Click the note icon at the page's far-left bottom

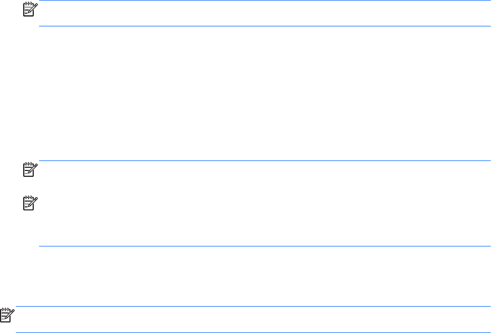click(x=7, y=315)
